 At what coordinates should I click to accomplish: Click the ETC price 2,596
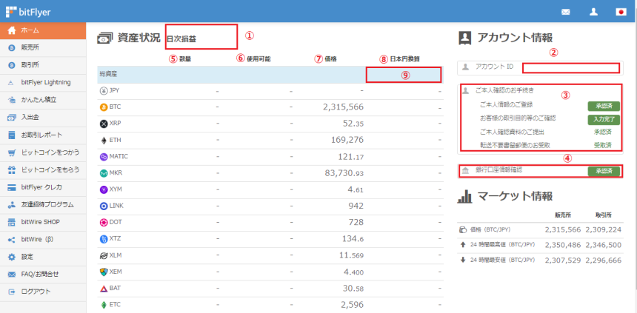[x=353, y=304]
